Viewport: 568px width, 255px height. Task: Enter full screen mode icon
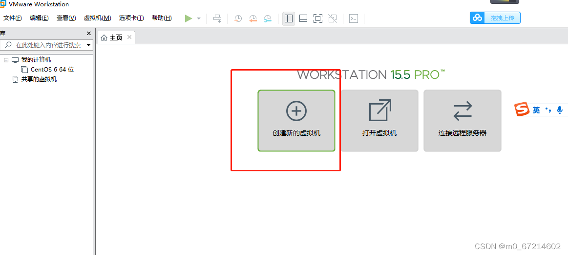point(317,18)
